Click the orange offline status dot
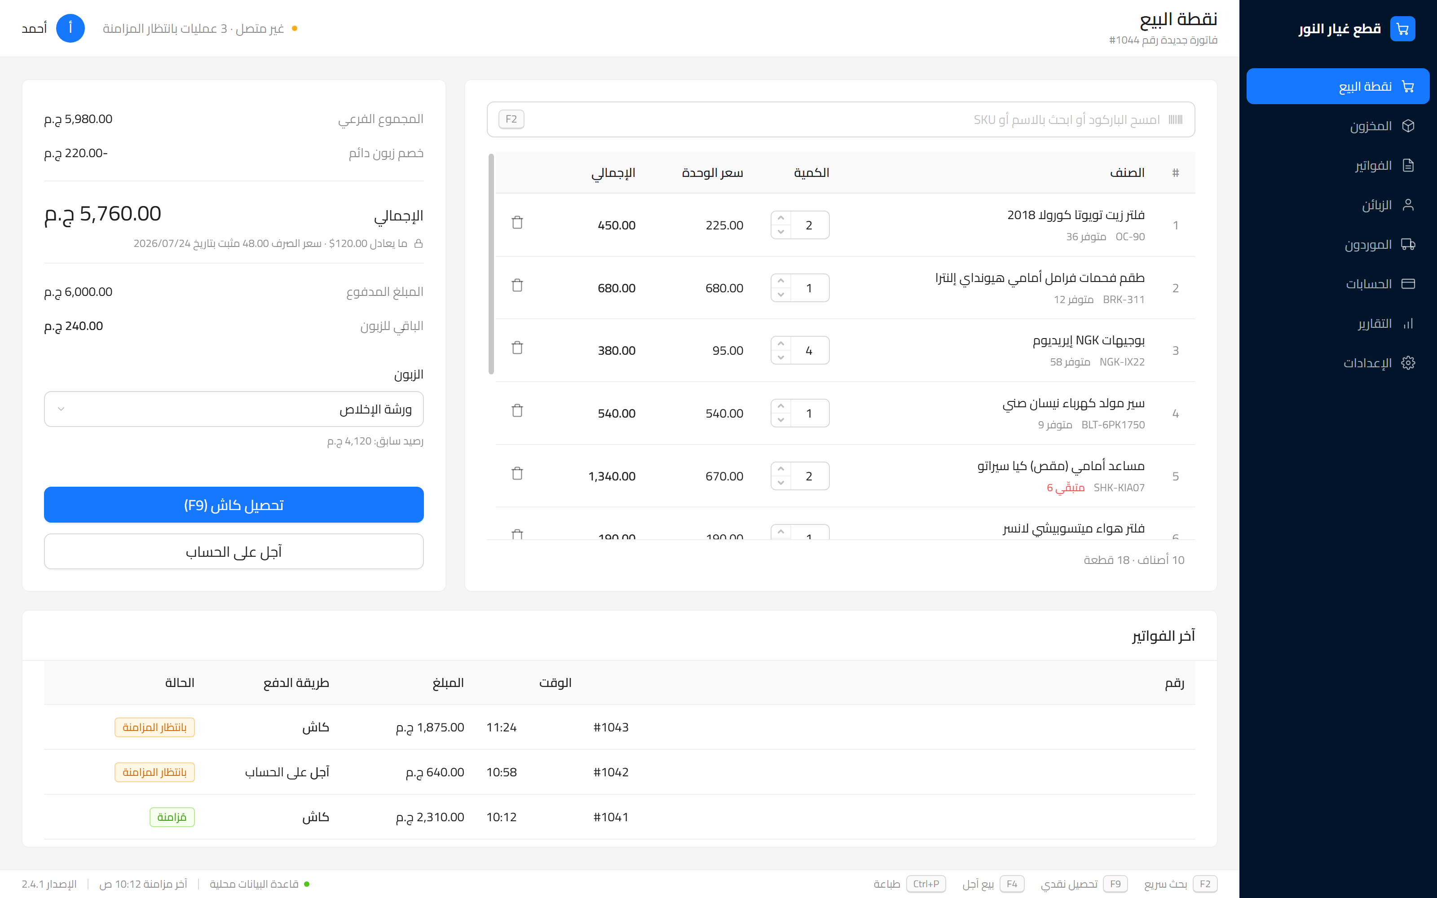Screen dimensions: 1437x898 pos(295,28)
